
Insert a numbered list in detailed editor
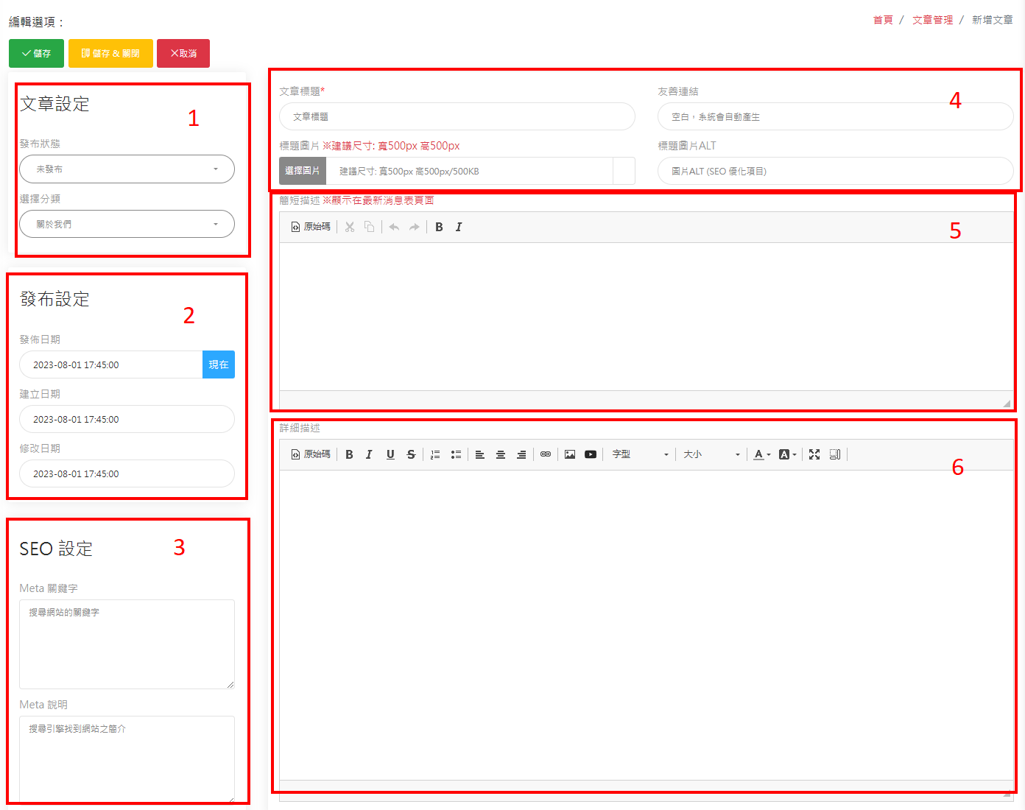coord(435,454)
